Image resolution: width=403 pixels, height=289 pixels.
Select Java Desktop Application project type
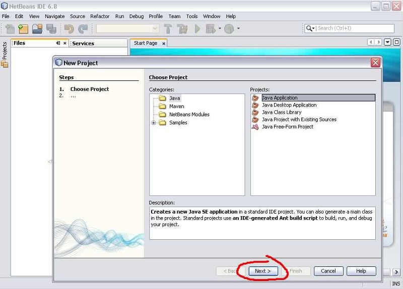pos(289,105)
